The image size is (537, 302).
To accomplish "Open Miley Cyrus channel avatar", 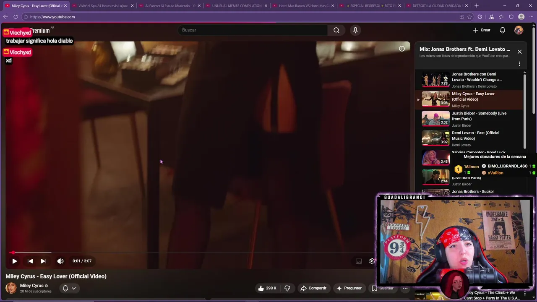I will pyautogui.click(x=11, y=288).
